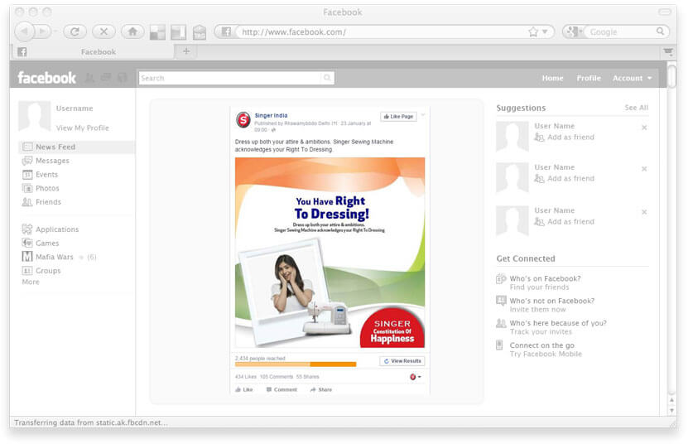Open the post identity selector dropdown

(415, 377)
